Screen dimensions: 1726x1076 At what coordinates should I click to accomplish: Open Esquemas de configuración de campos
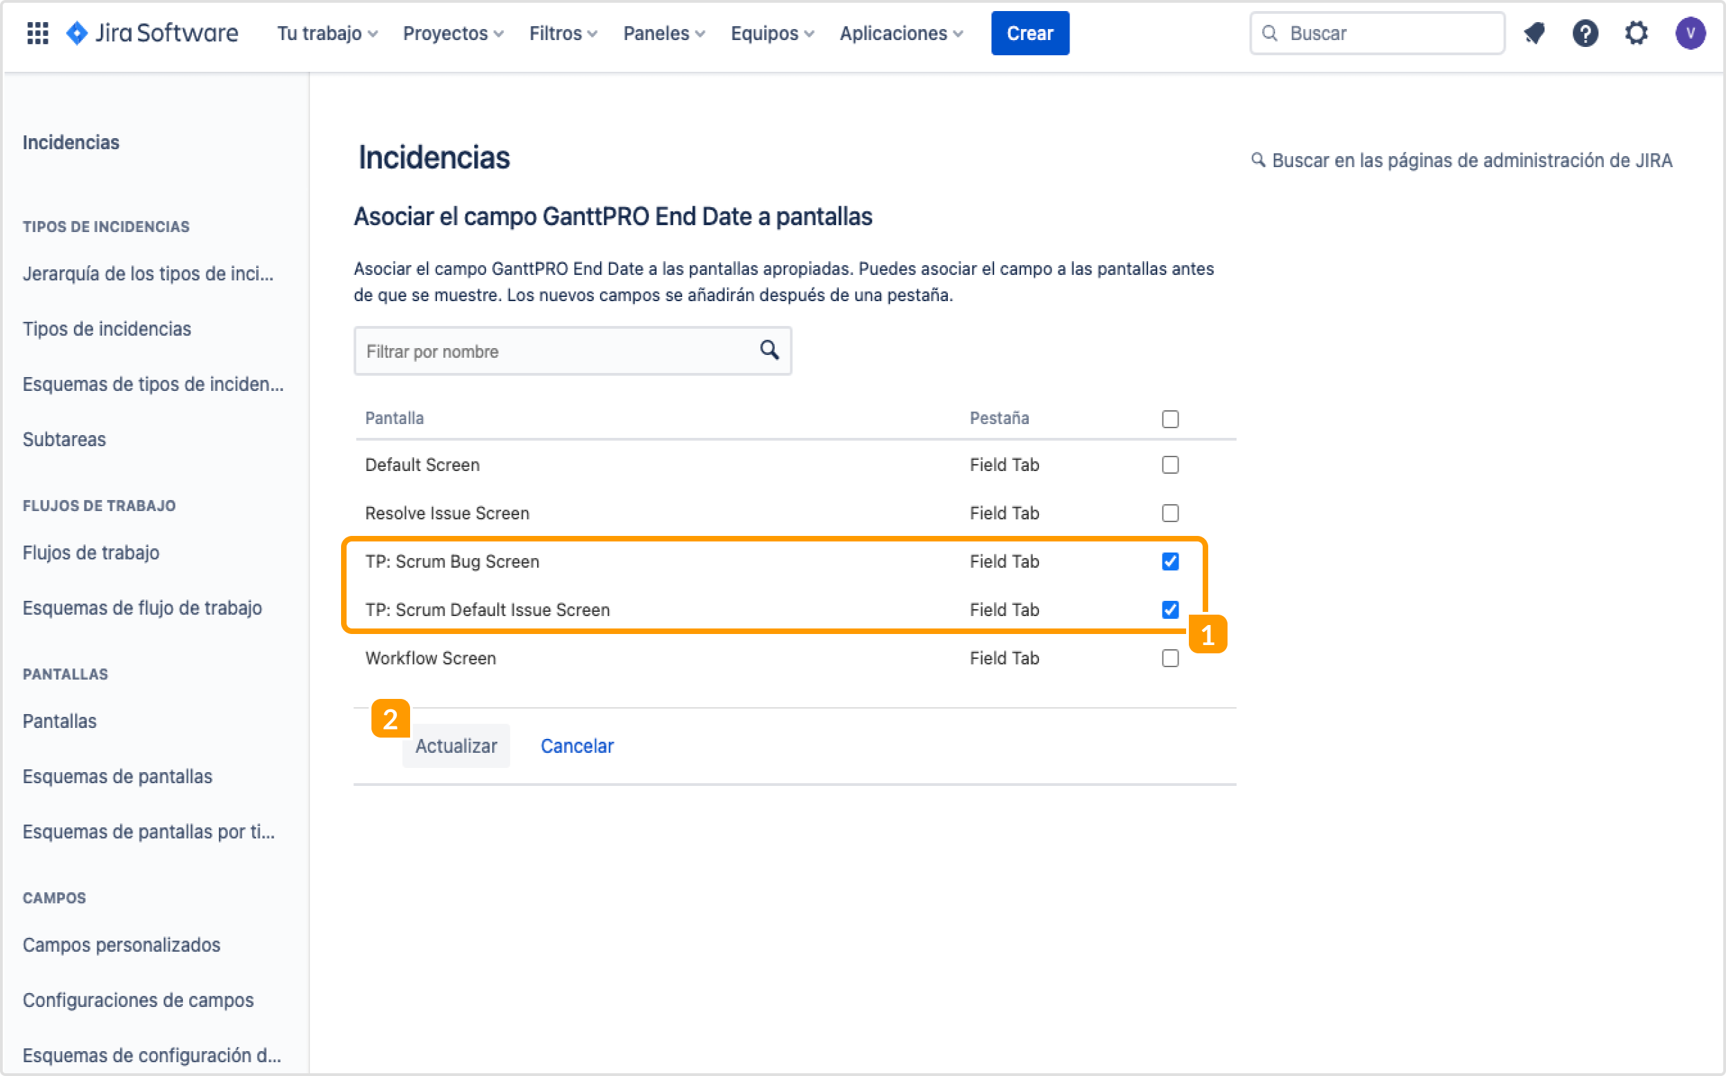pos(153,1055)
